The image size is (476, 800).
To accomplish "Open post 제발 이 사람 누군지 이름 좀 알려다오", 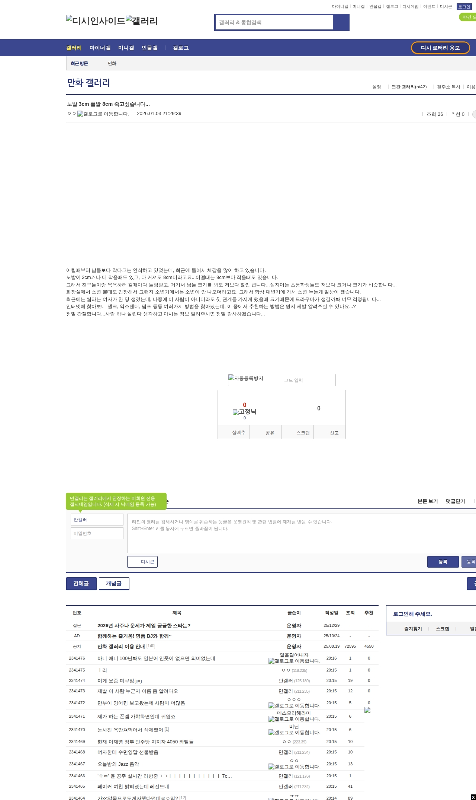I will coord(138,691).
